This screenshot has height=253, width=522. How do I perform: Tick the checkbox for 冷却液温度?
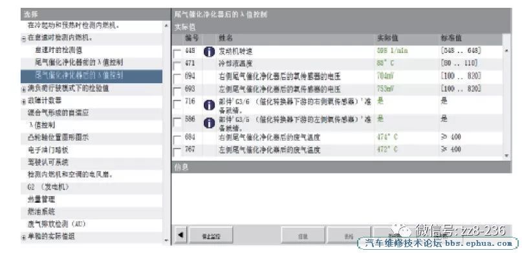click(177, 66)
